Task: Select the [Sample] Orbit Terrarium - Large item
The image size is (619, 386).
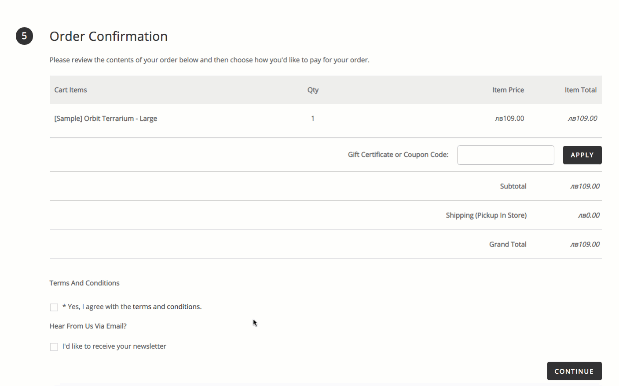Action: tap(106, 119)
